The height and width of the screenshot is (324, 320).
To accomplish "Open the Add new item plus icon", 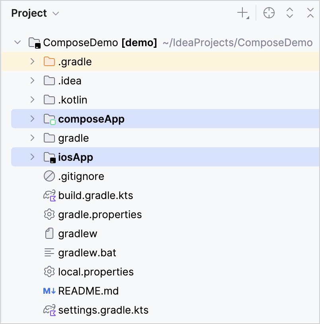I will (242, 13).
